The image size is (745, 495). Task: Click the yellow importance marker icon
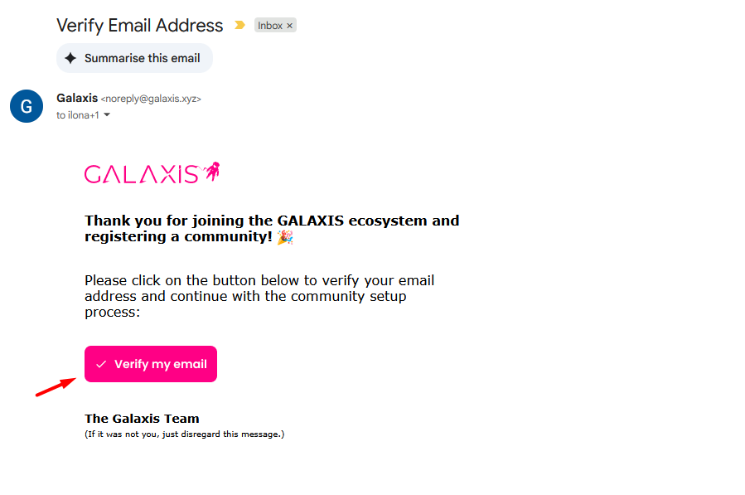coord(239,26)
